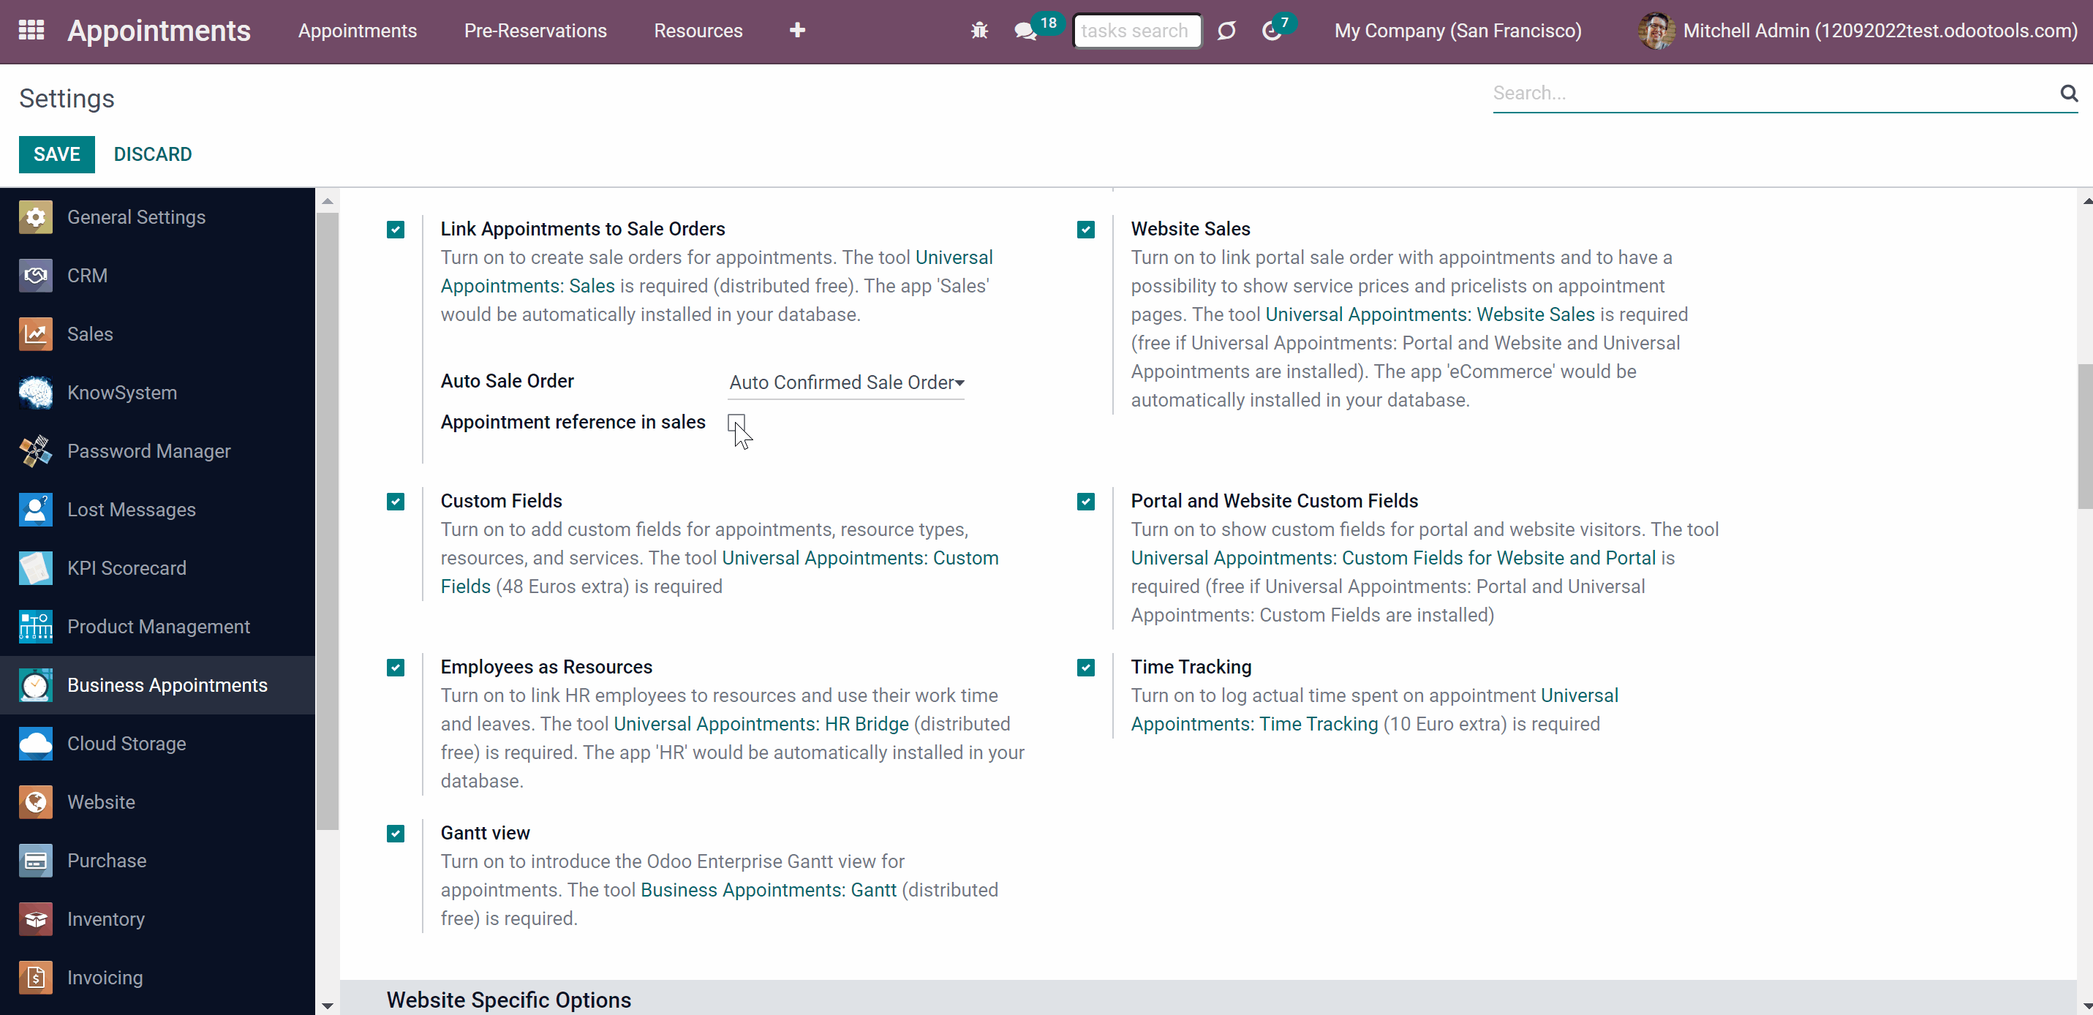This screenshot has height=1015, width=2093.
Task: Click the SAVE button
Action: 57,154
